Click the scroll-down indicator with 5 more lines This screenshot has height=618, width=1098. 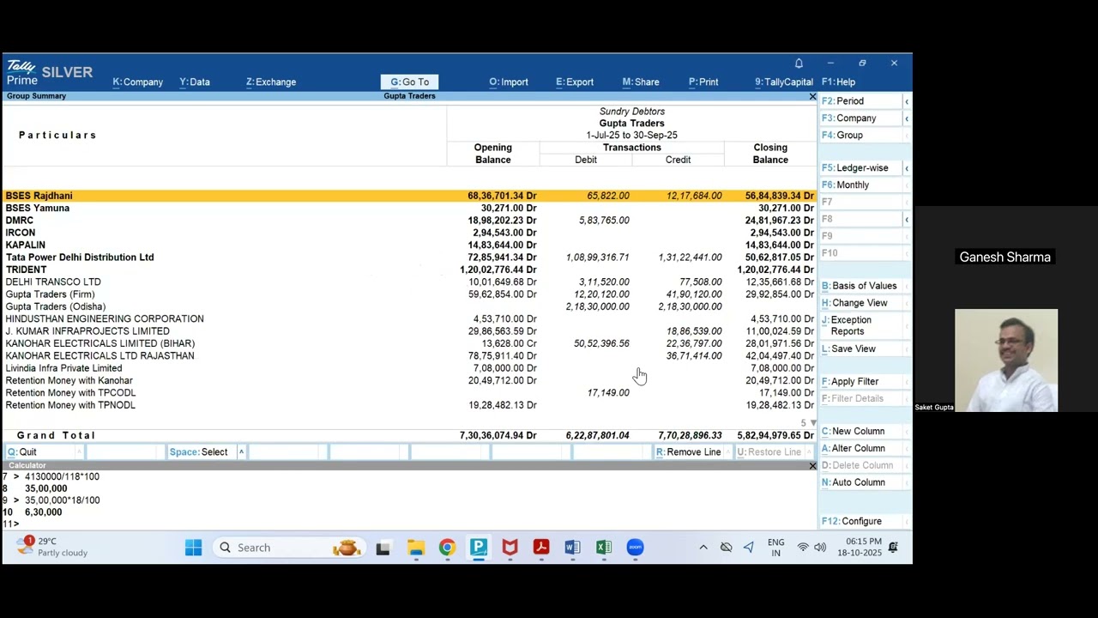pos(808,423)
